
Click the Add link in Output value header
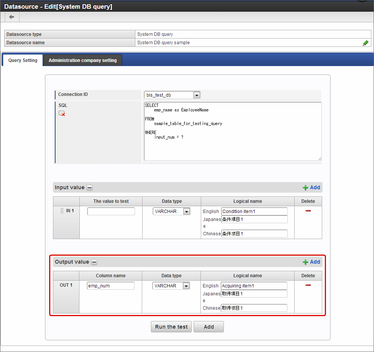tap(315, 262)
